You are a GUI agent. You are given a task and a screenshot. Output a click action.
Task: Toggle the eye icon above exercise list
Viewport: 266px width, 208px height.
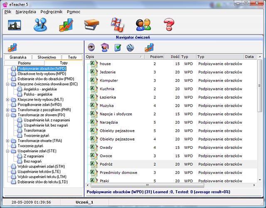click(91, 47)
